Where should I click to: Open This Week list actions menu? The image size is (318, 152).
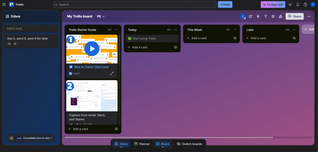235,30
